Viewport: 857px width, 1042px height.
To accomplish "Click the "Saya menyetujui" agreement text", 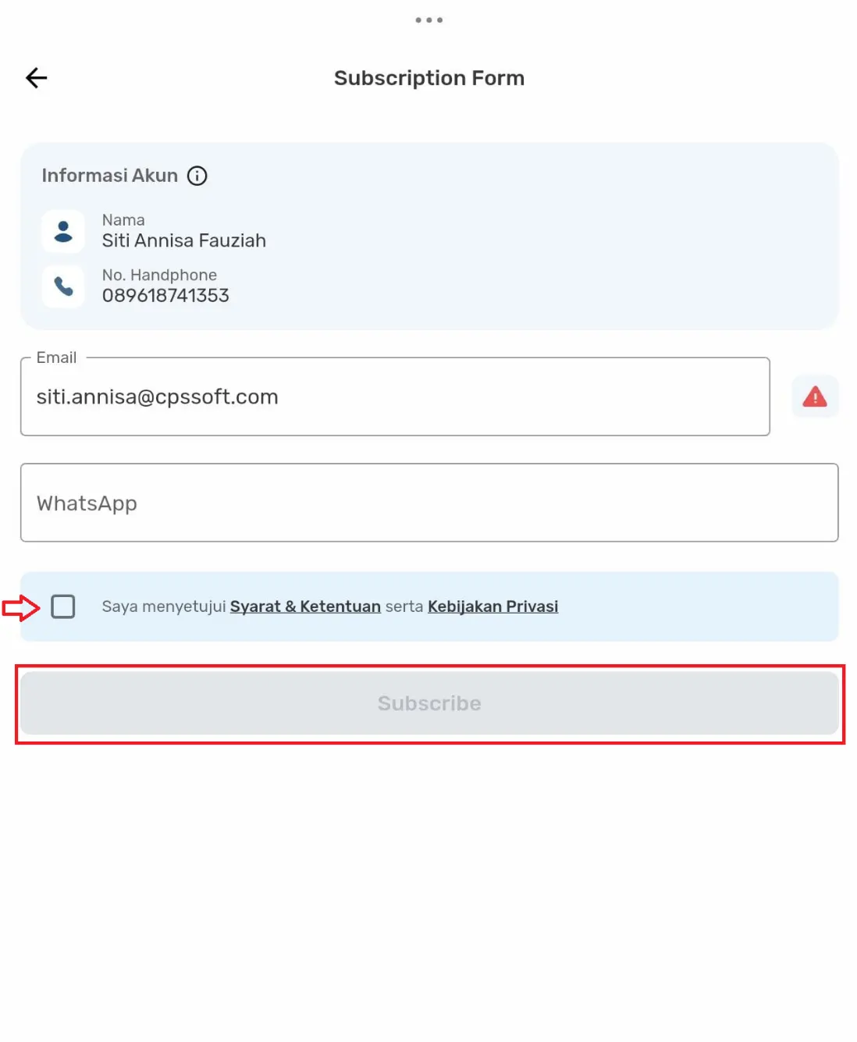I will [x=164, y=606].
